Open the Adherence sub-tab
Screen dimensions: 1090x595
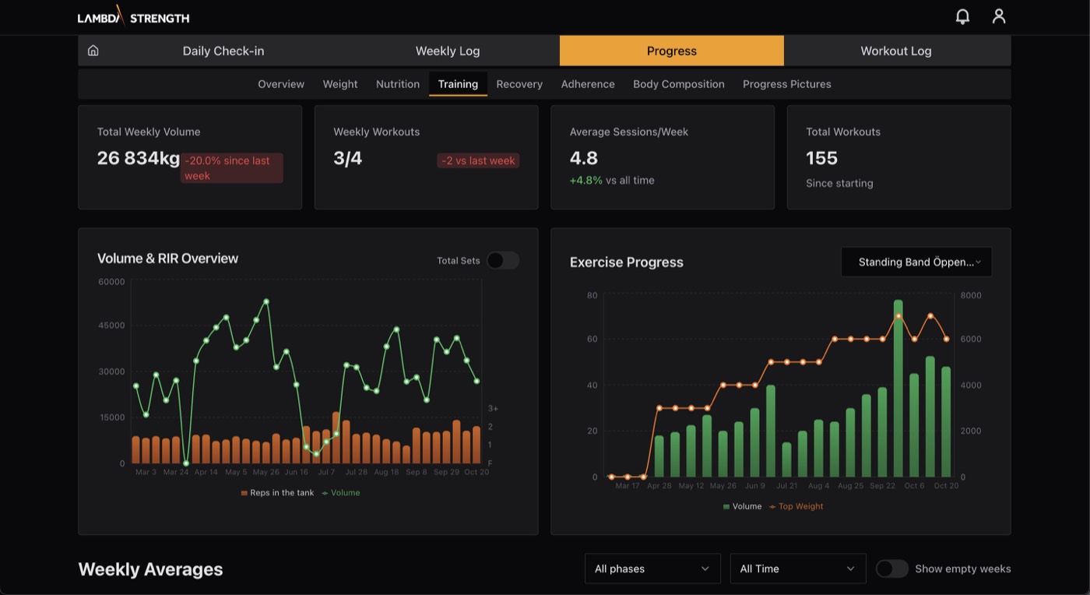588,84
